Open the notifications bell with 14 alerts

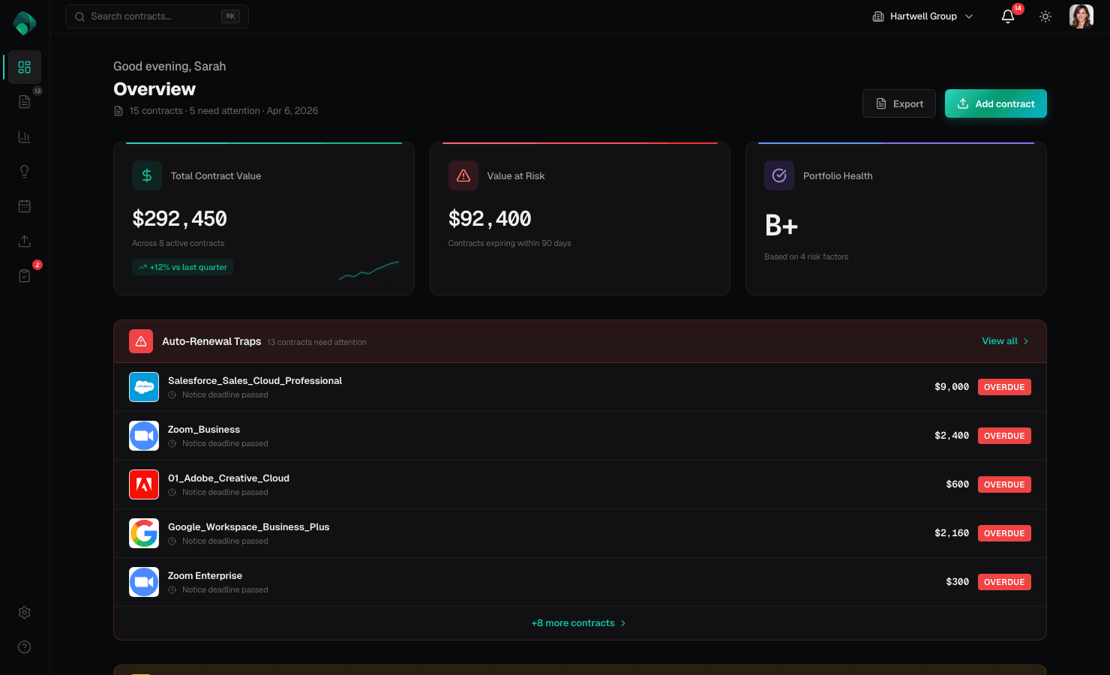[x=1007, y=16]
